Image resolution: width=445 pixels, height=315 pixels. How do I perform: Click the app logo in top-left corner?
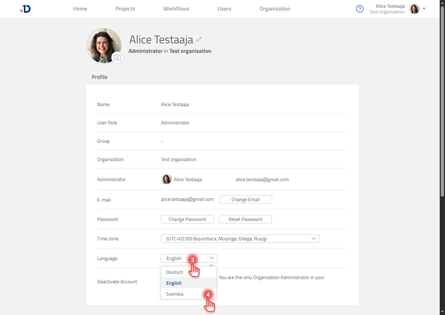point(25,9)
